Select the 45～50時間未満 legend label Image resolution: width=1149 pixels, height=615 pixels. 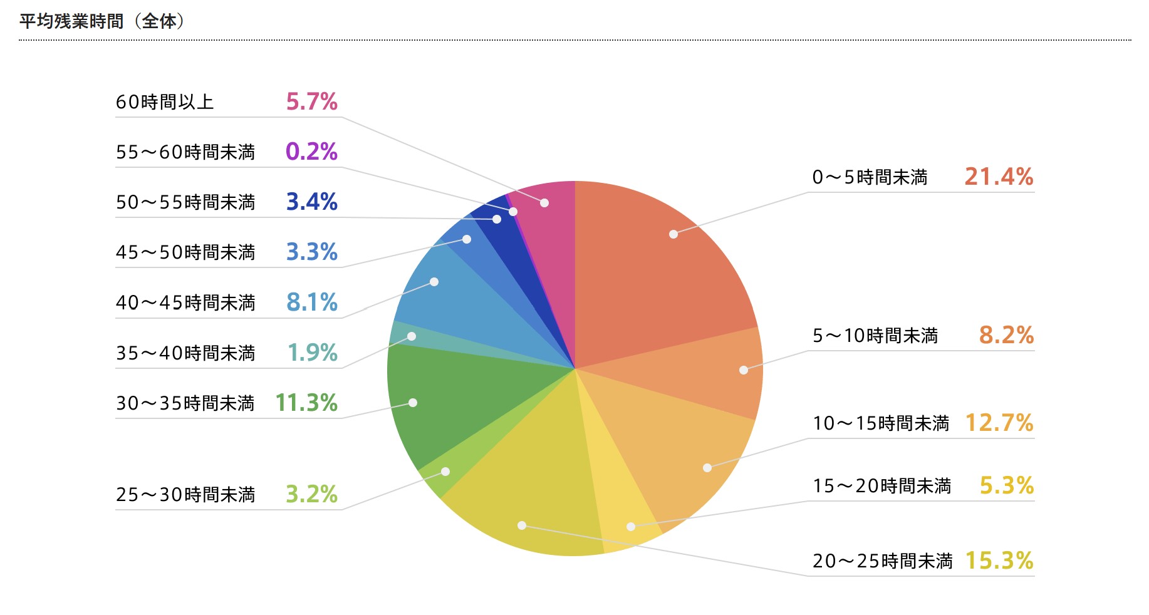click(x=185, y=252)
